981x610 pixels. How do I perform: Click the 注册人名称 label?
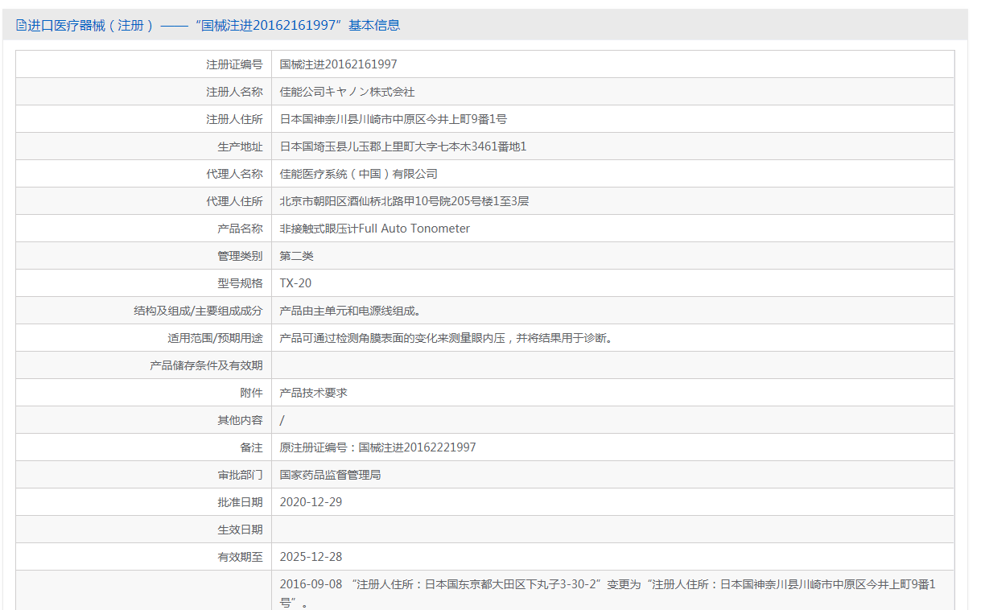[234, 92]
